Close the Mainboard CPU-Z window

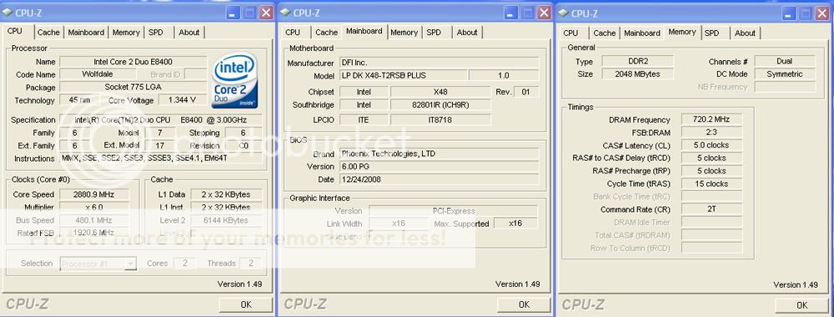(x=544, y=13)
